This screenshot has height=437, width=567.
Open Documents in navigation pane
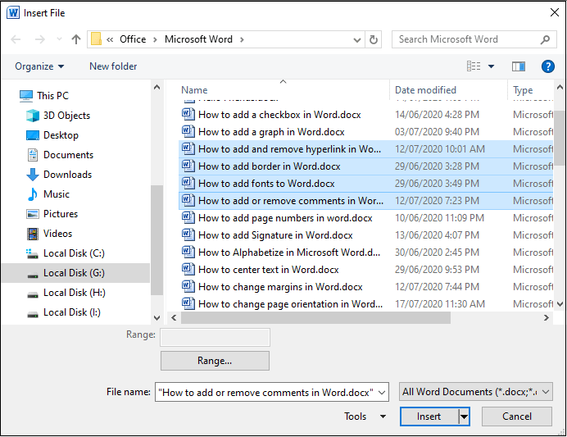tap(60, 155)
